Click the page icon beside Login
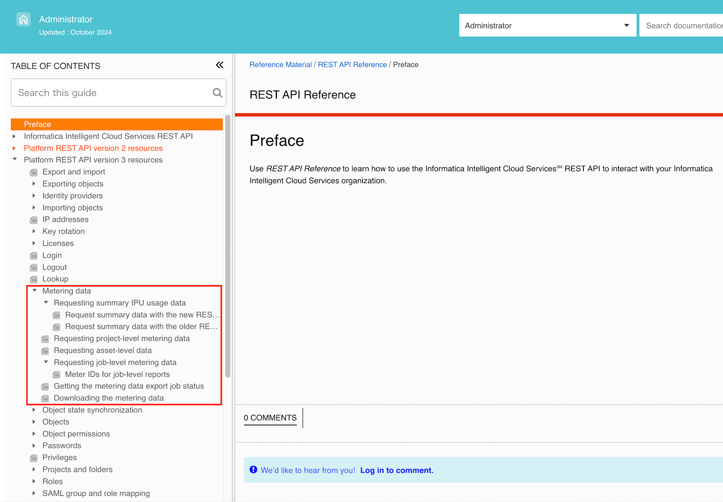 [34, 256]
